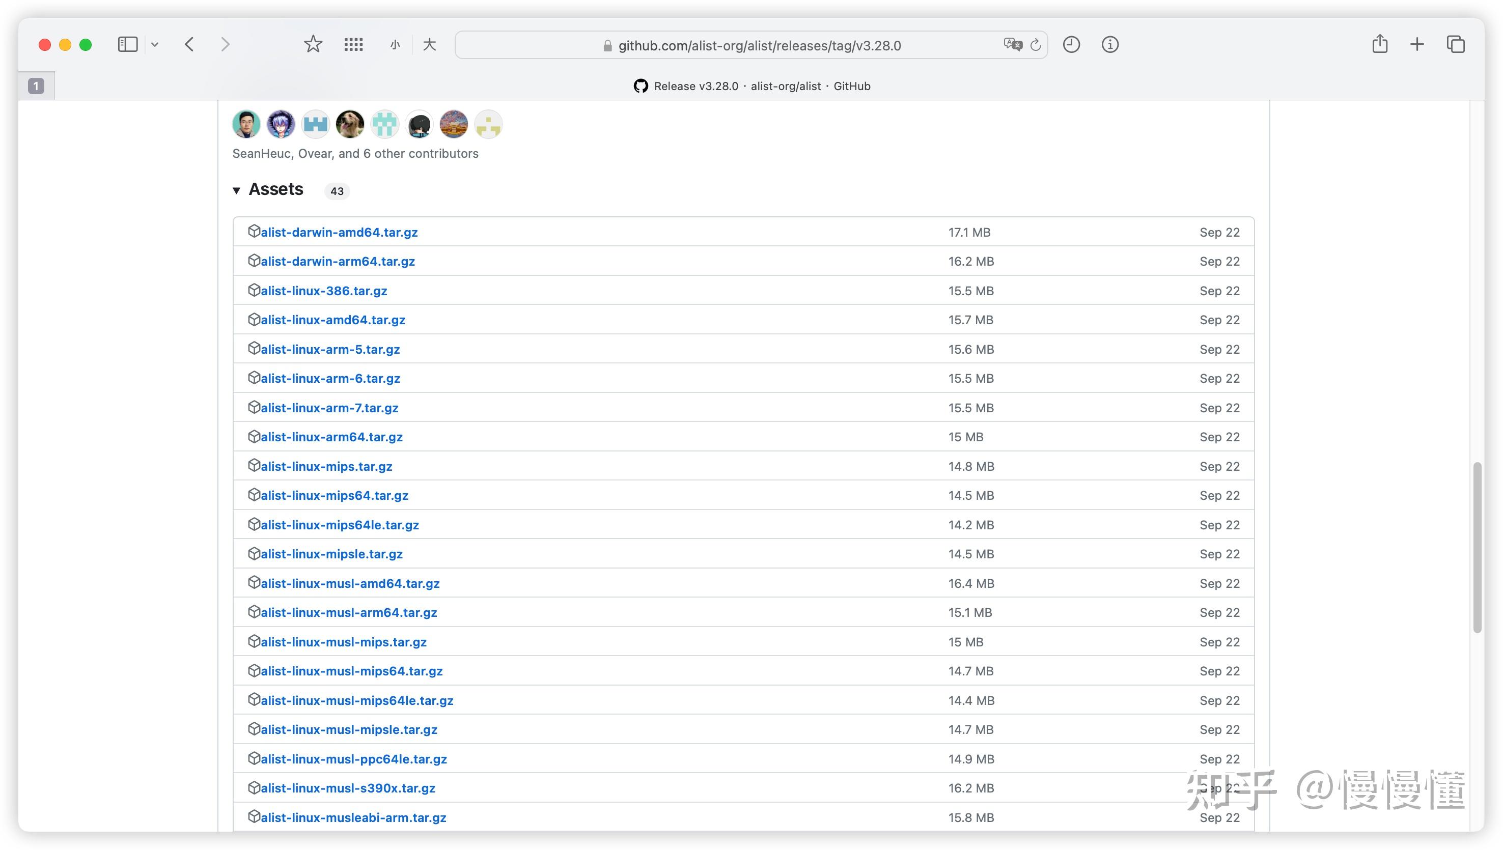The image size is (1503, 850).
Task: Select the pinned tab numbered 1
Action: pos(36,87)
